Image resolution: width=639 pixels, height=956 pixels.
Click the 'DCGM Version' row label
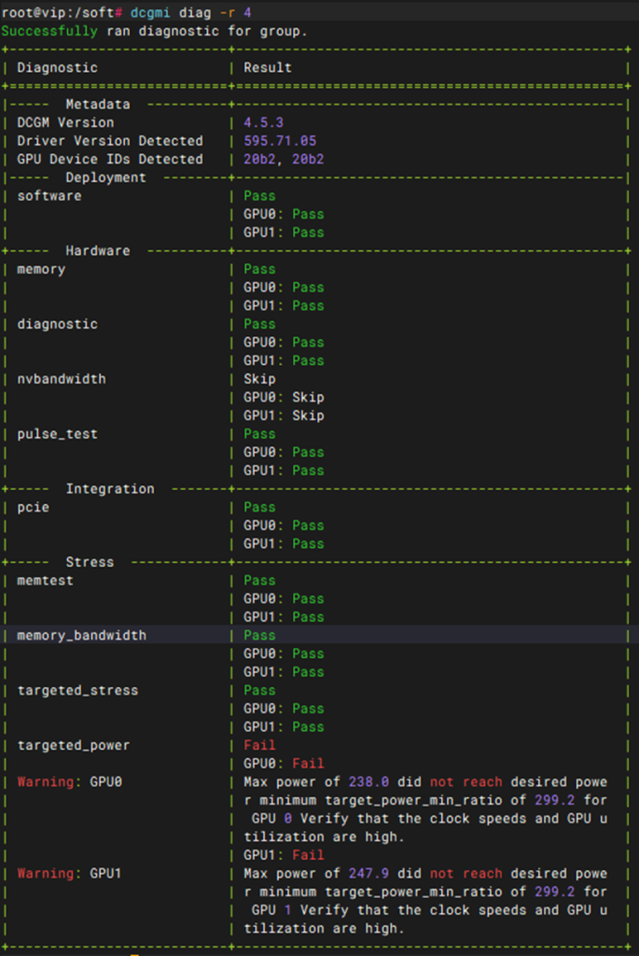tap(65, 122)
